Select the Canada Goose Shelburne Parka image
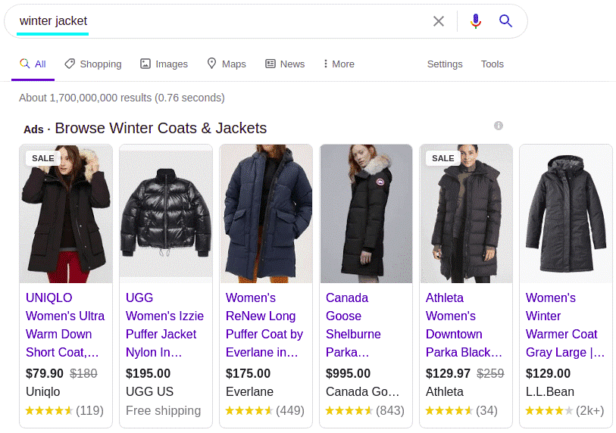Screen dimensions: 616x433 pyautogui.click(x=366, y=213)
